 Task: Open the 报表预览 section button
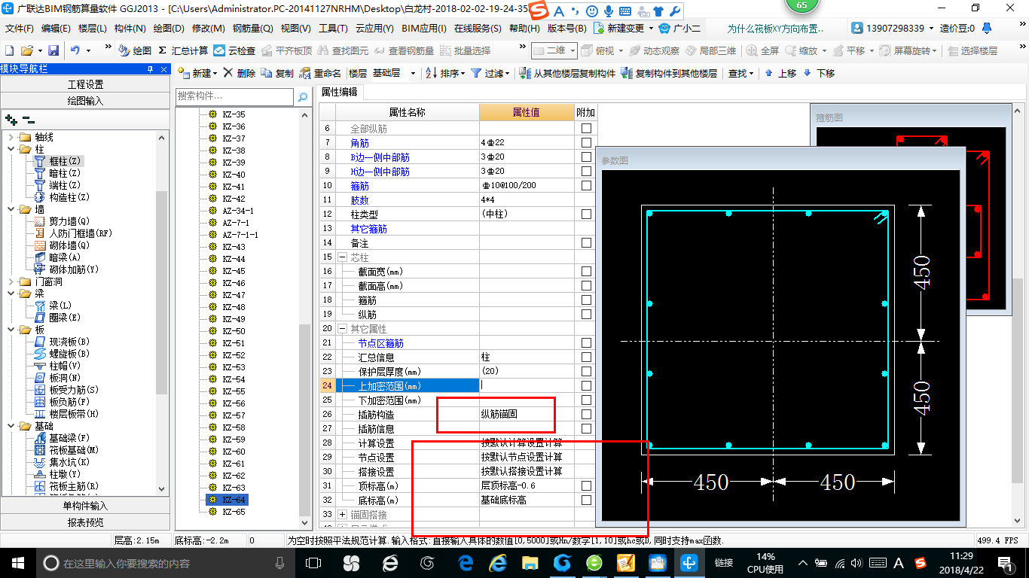tap(85, 522)
